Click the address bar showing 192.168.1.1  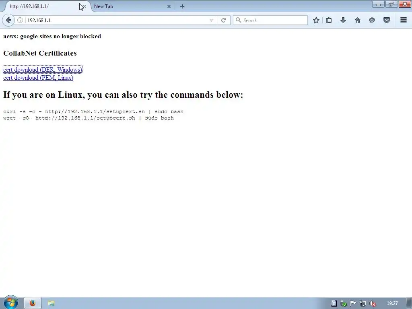[x=115, y=20]
